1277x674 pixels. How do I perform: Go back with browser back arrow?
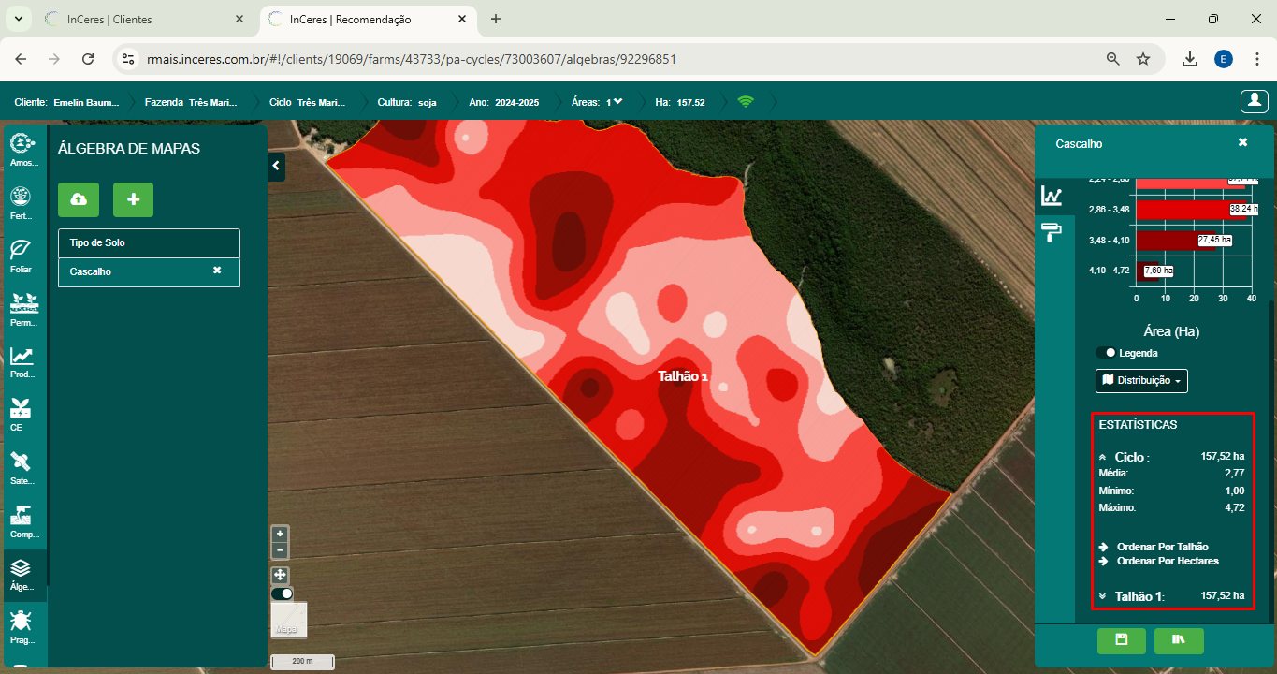pyautogui.click(x=21, y=59)
